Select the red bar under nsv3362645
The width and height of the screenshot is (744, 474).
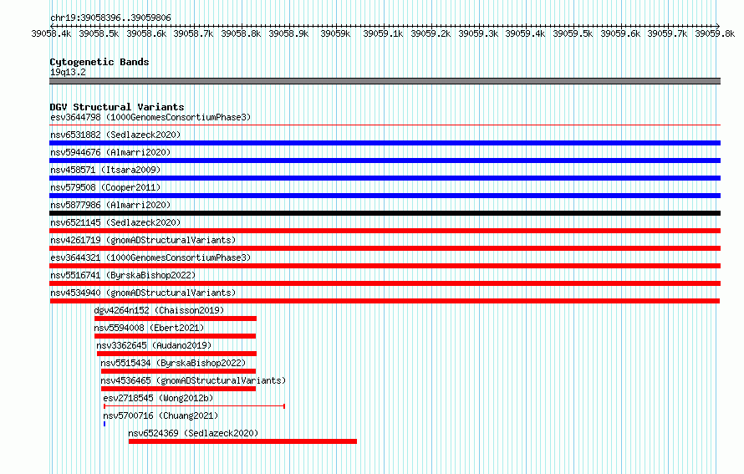tap(176, 354)
